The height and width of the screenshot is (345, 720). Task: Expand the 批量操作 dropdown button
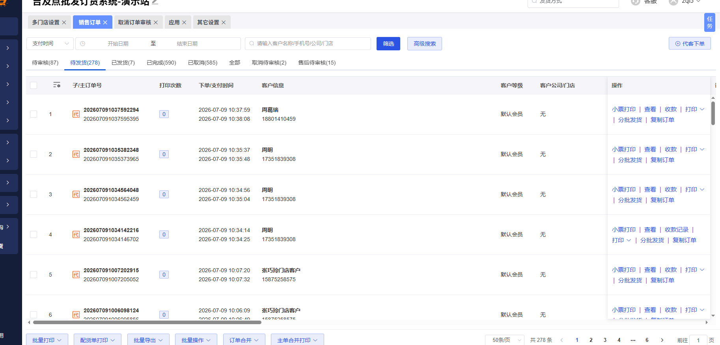tap(196, 340)
